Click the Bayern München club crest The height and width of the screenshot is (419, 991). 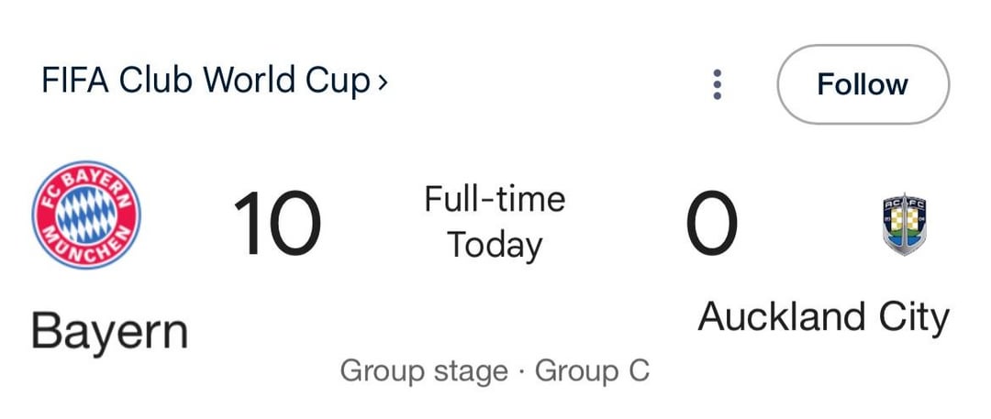point(86,215)
